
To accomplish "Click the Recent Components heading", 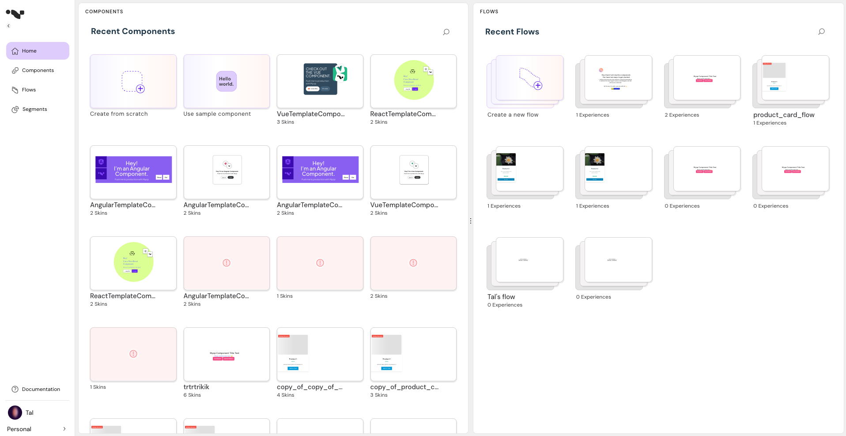I will tap(133, 31).
